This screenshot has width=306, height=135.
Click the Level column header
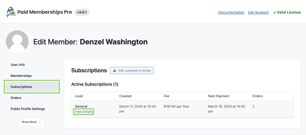click(x=79, y=96)
